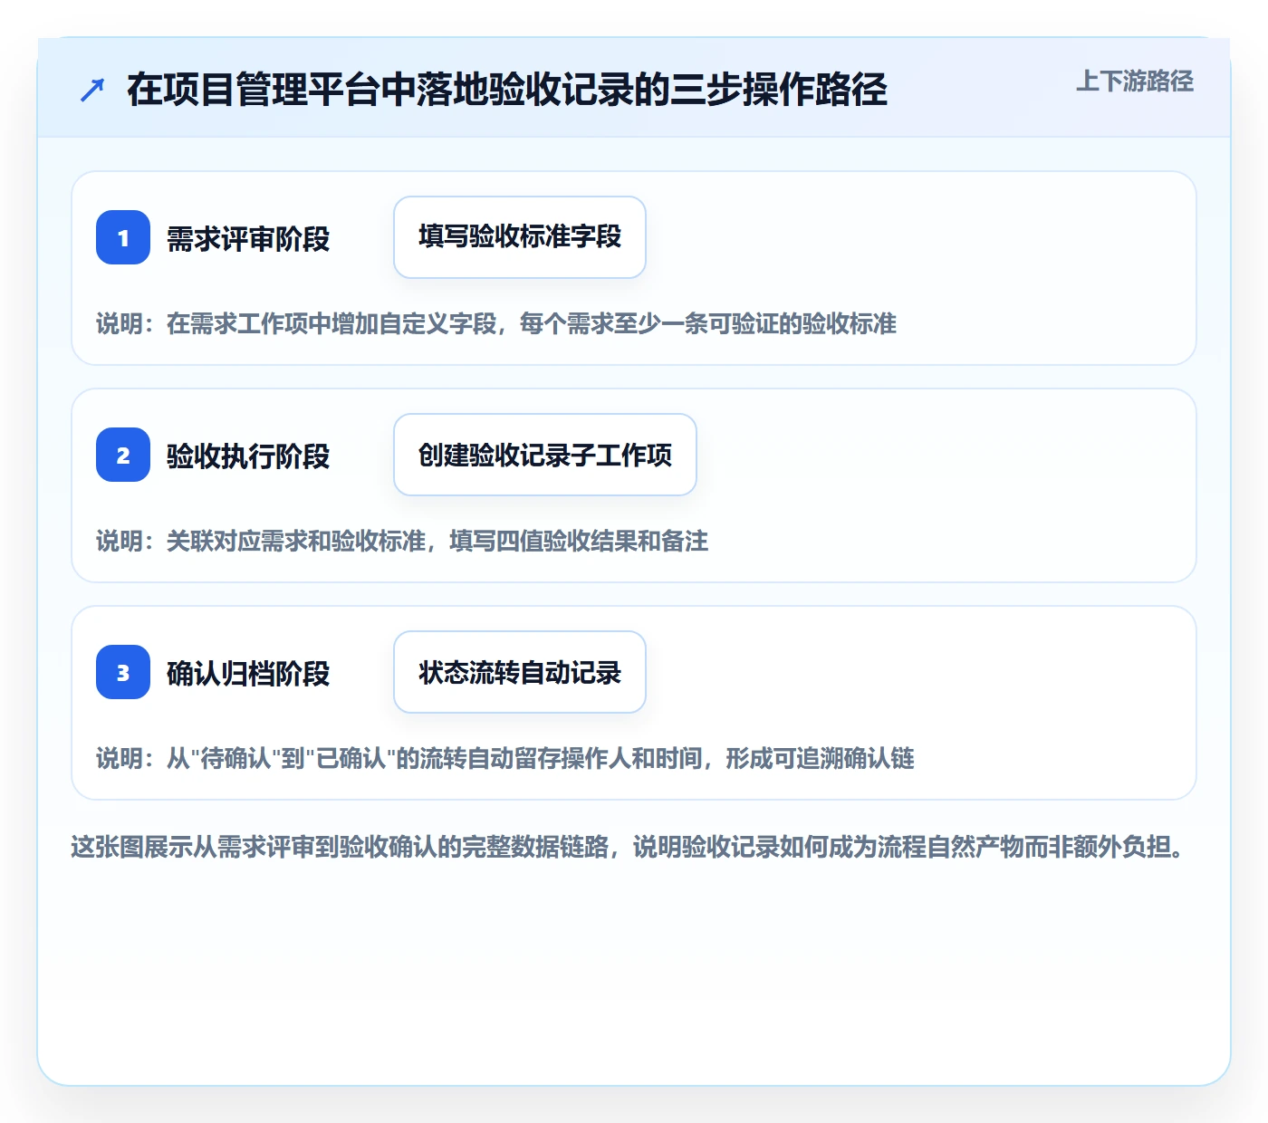This screenshot has height=1123, width=1268.
Task: Click the 验收执行阶段 stage label
Action: click(x=248, y=456)
